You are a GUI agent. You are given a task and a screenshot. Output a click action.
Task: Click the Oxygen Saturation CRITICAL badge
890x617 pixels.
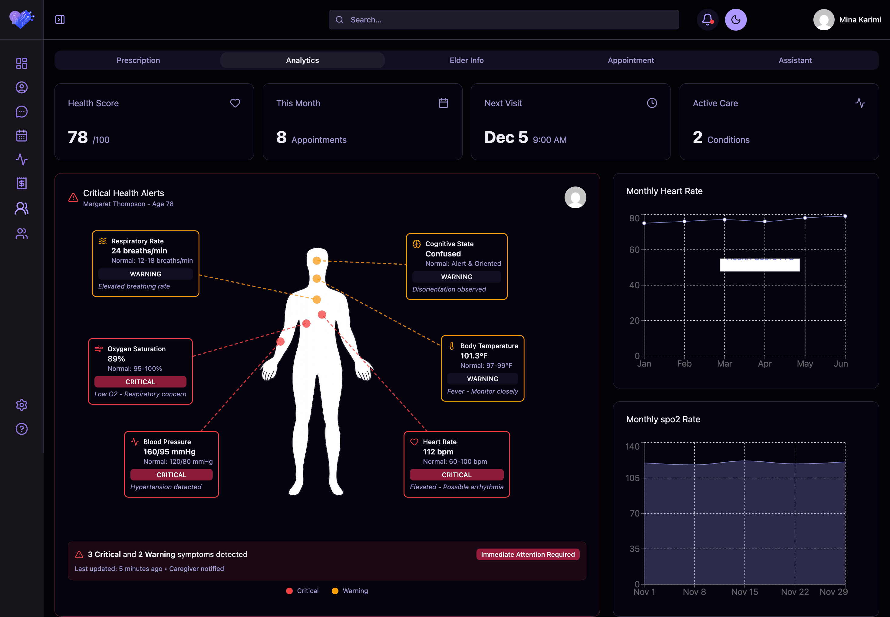(140, 382)
